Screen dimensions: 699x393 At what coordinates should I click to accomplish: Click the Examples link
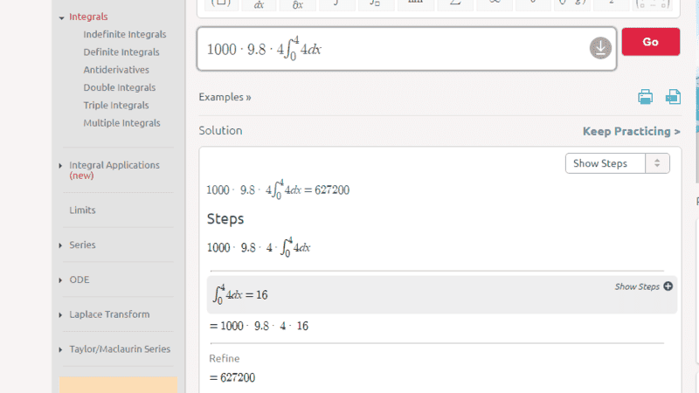225,97
